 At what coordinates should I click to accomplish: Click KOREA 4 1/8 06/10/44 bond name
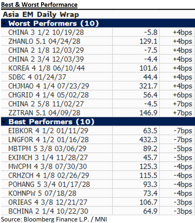pyautogui.click(x=46, y=68)
